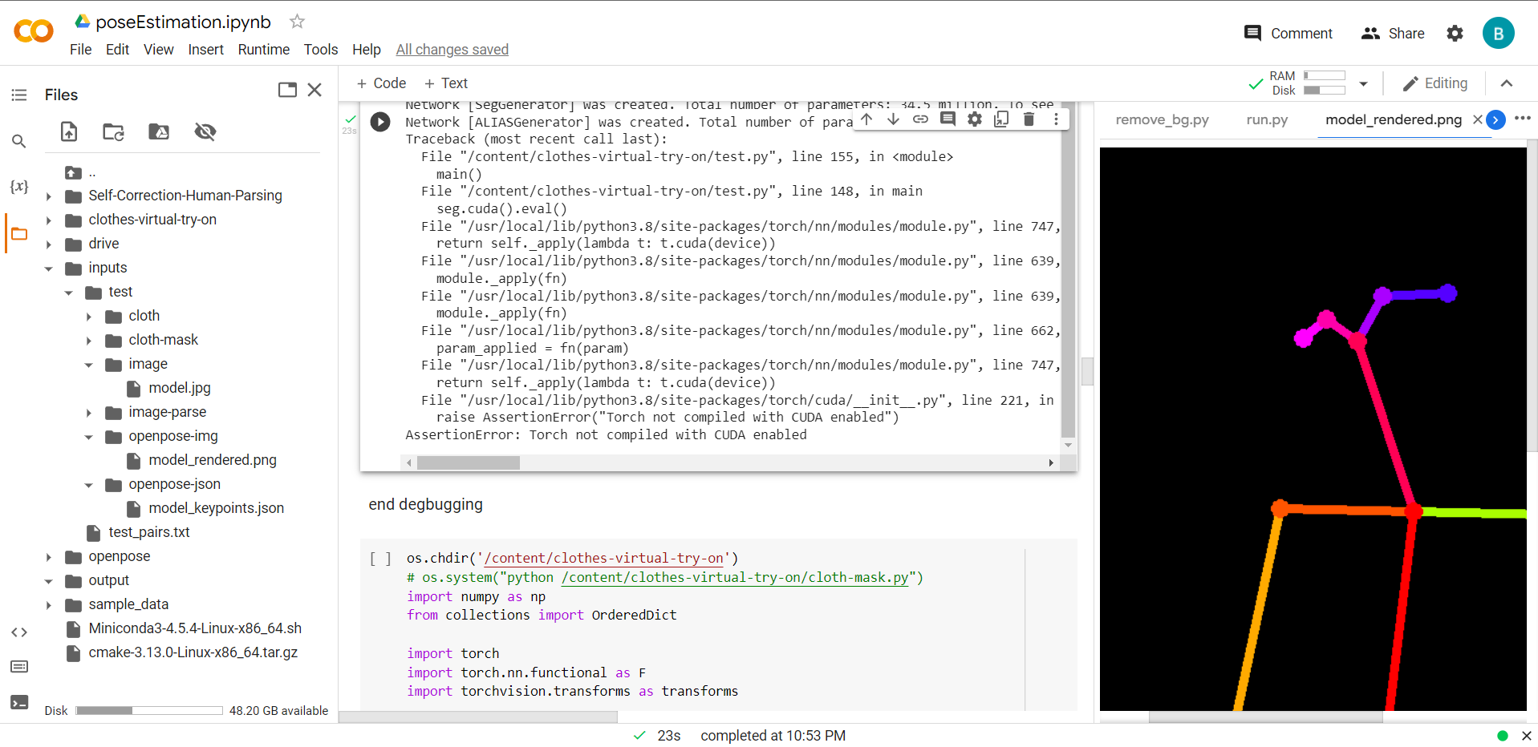Open the table of contents sidebar
This screenshot has width=1538, height=747.
click(x=18, y=94)
